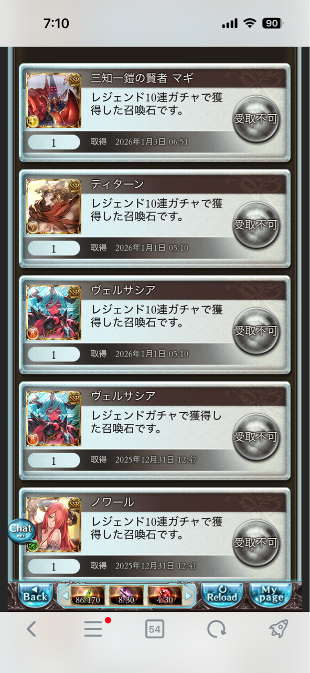Screen dimensions: 310x673
Task: Select the 8/30 purple item counter
Action: point(126,596)
